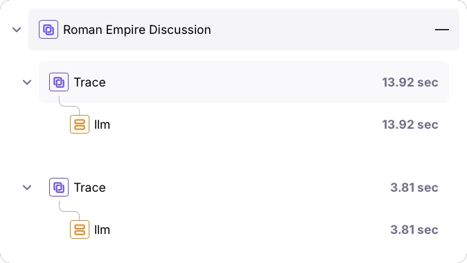This screenshot has height=263, width=467.
Task: Click the dash at Roman Empire Discussion row end
Action: [442, 30]
